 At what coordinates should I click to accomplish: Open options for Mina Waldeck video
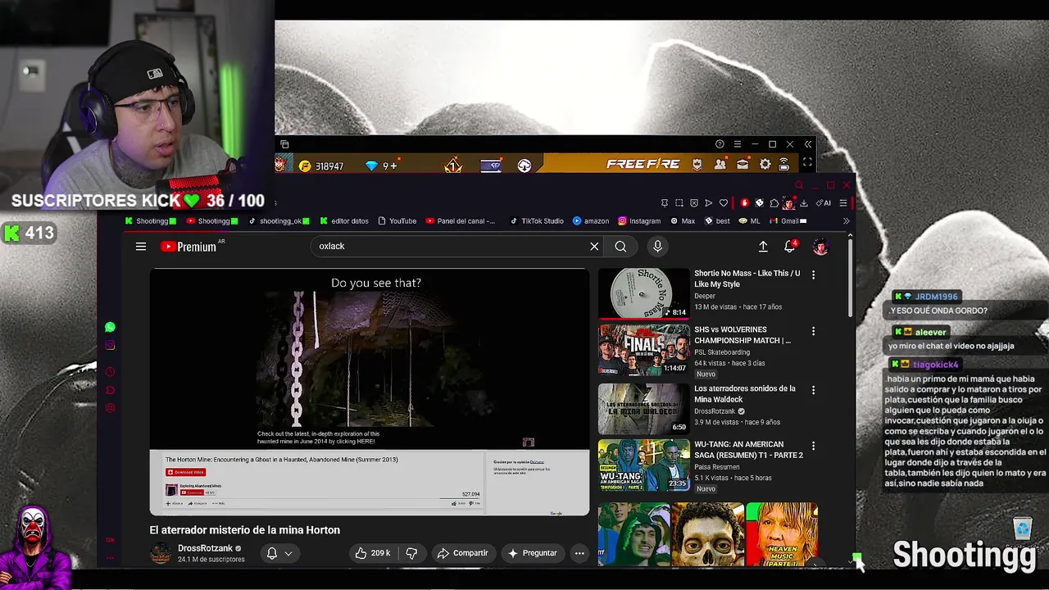click(x=813, y=390)
